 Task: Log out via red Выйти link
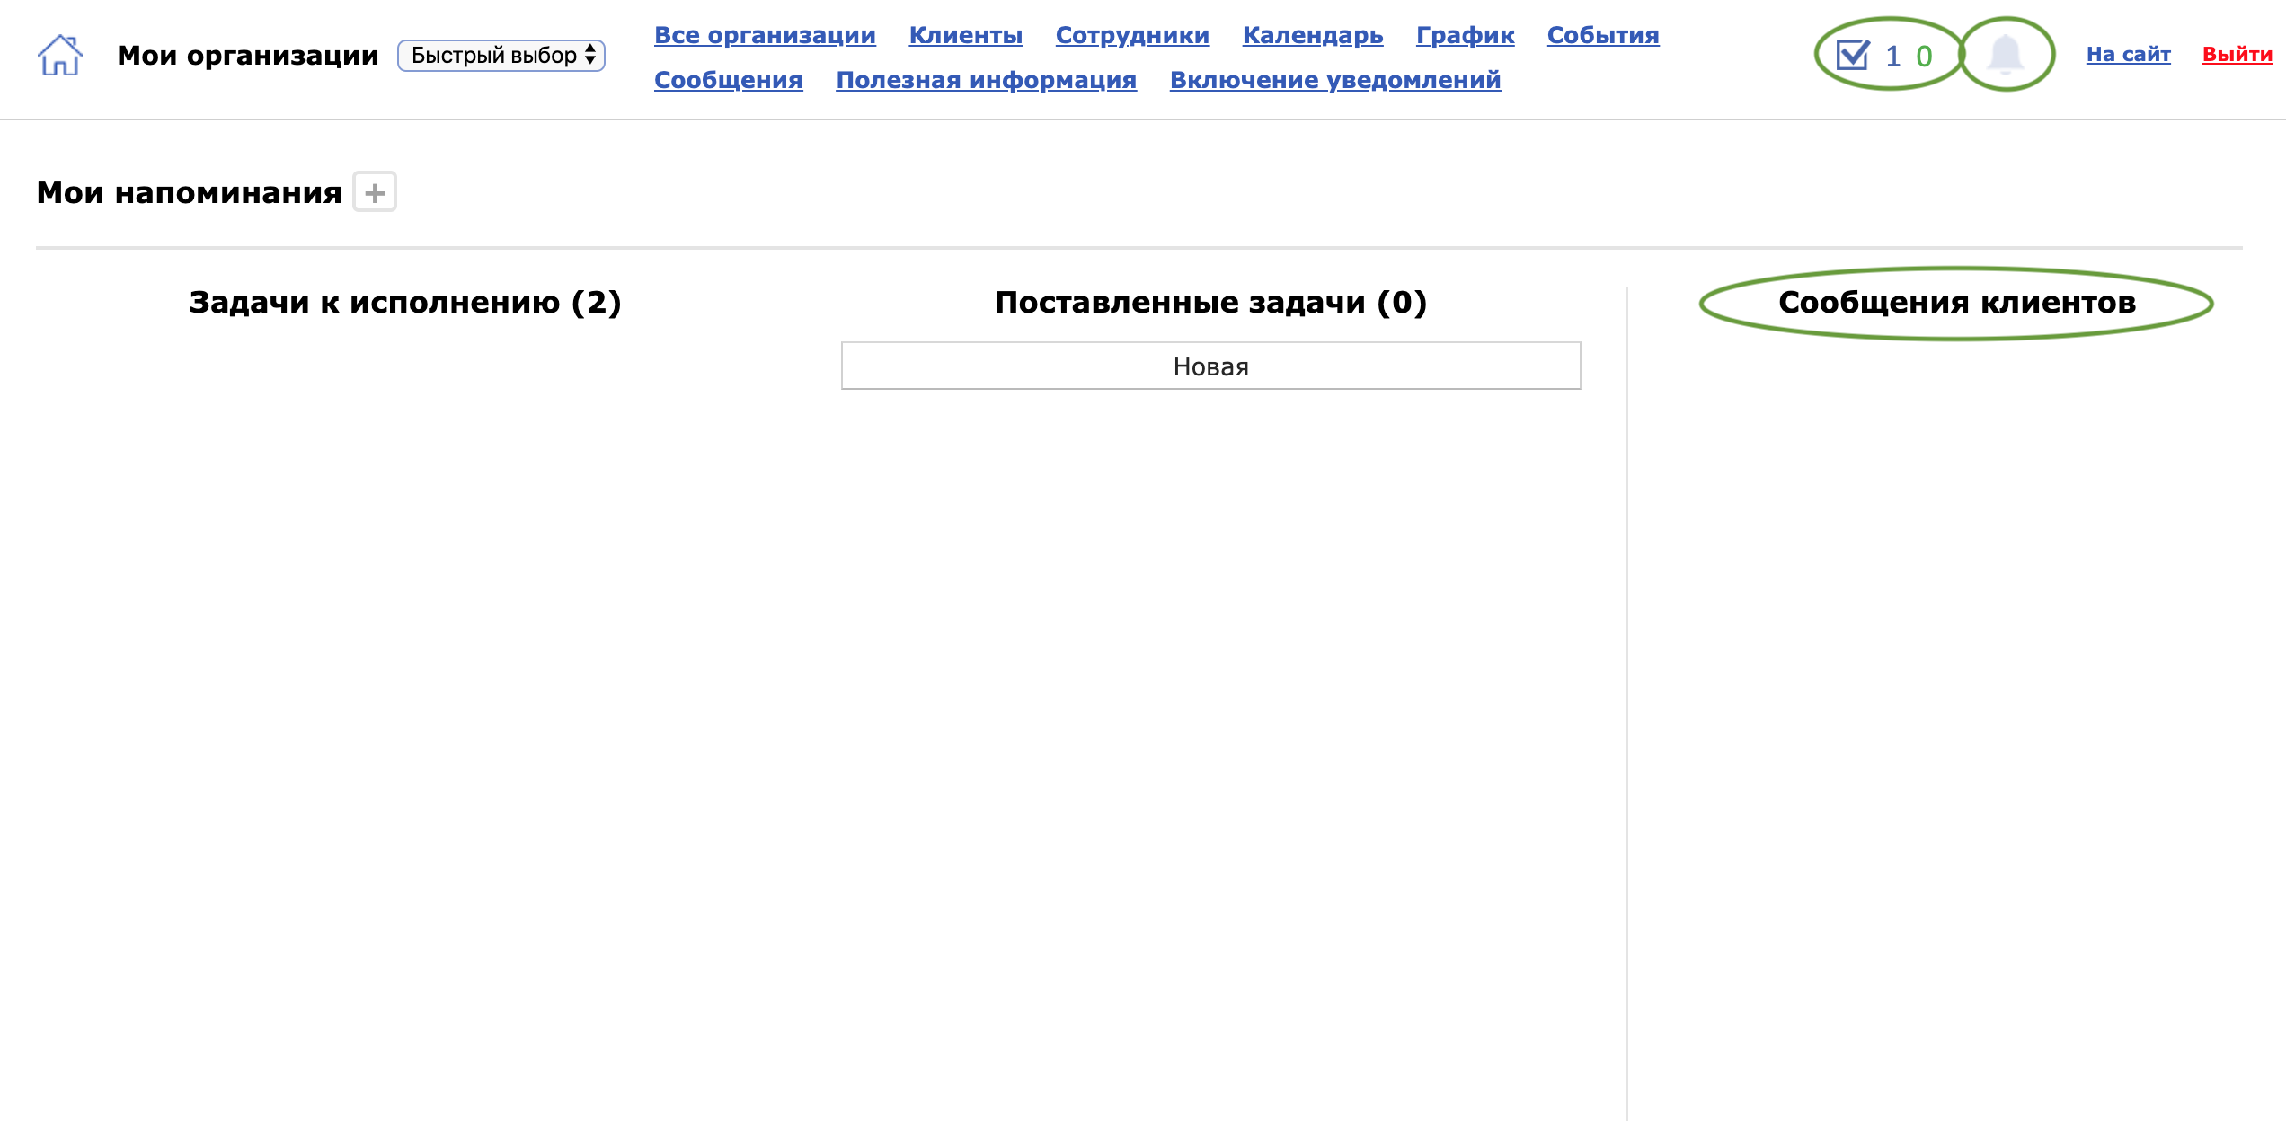tap(2237, 54)
